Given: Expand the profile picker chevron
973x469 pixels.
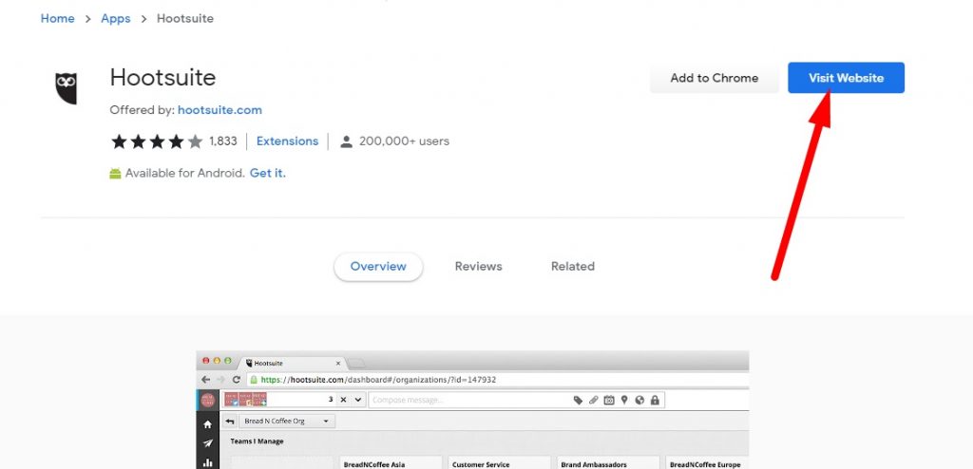Looking at the screenshot, I should (358, 400).
